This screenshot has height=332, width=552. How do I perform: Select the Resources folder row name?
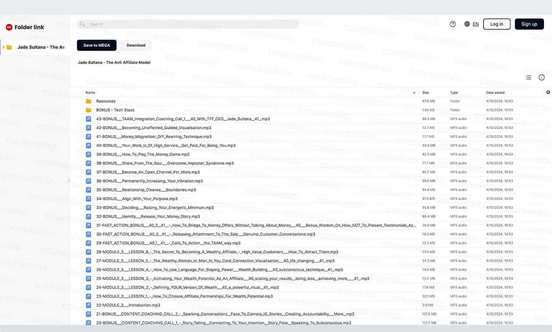coord(106,101)
